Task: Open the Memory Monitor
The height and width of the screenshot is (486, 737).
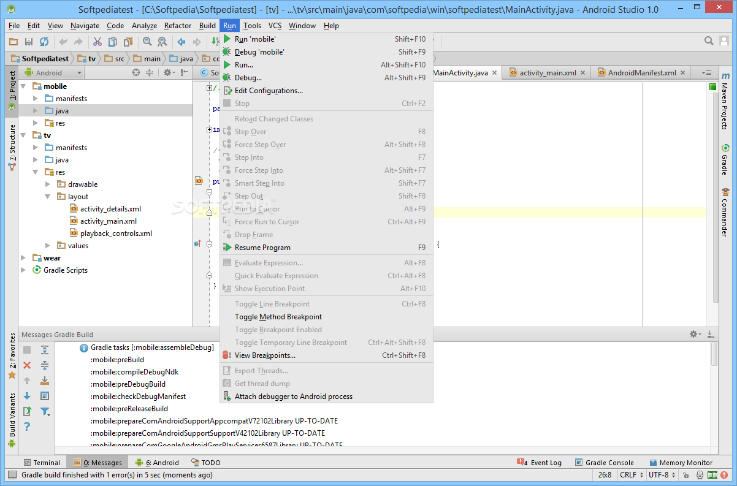Action: click(x=680, y=463)
